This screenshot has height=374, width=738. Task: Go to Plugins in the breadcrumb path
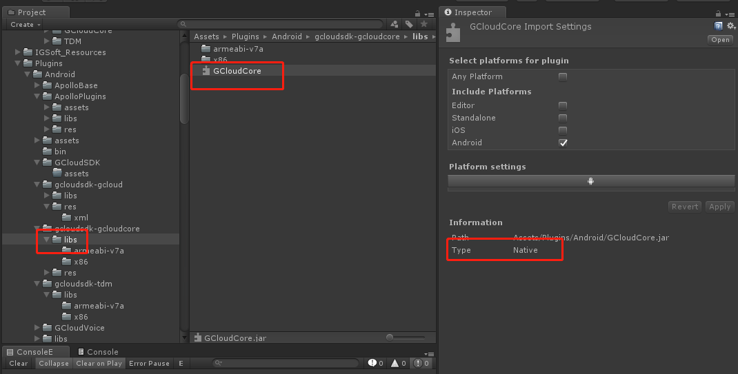pyautogui.click(x=246, y=37)
